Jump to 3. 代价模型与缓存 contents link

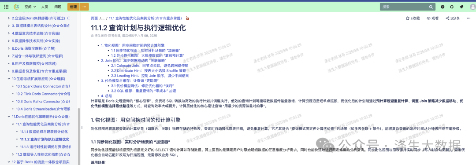tap(130, 81)
